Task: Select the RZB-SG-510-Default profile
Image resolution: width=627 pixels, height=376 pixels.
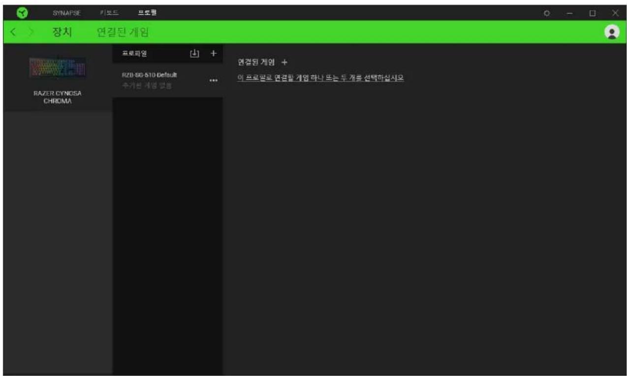Action: coord(167,80)
